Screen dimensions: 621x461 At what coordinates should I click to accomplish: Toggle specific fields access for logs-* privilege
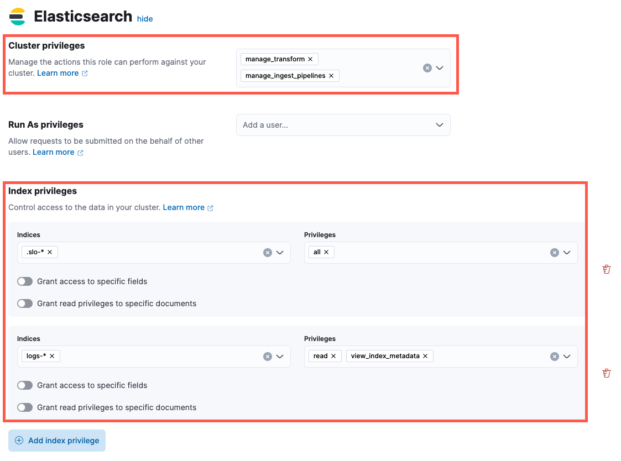click(x=25, y=385)
